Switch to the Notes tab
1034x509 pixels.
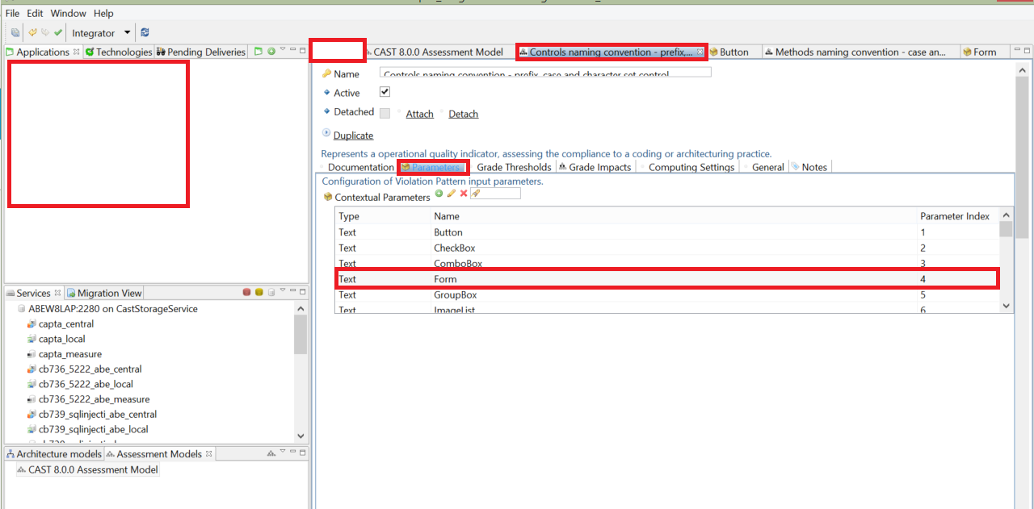pos(809,167)
